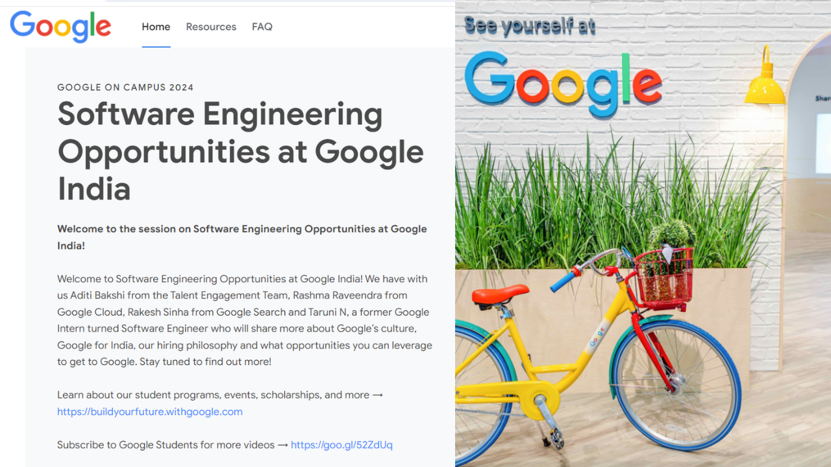The width and height of the screenshot is (831, 467).
Task: Click the bold welcome session sentence
Action: tap(242, 237)
